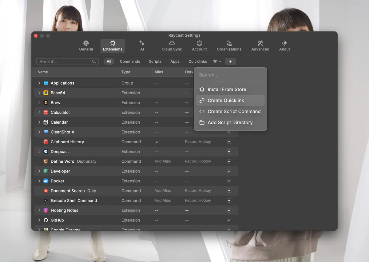Click the Calculator extension icon
This screenshot has width=369, height=262.
click(x=46, y=113)
